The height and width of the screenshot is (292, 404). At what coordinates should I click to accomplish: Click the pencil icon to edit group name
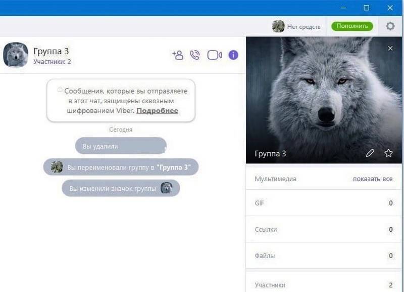370,153
